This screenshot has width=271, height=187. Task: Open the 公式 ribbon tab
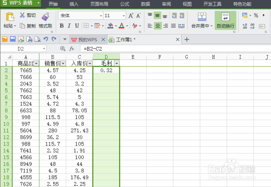point(125,4)
